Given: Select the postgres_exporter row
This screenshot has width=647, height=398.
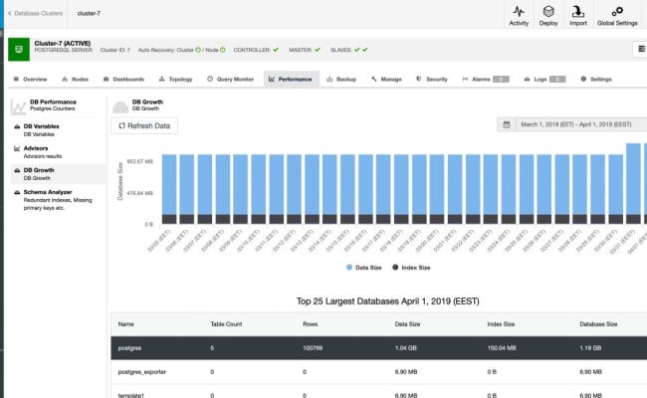Looking at the screenshot, I should click(379, 372).
